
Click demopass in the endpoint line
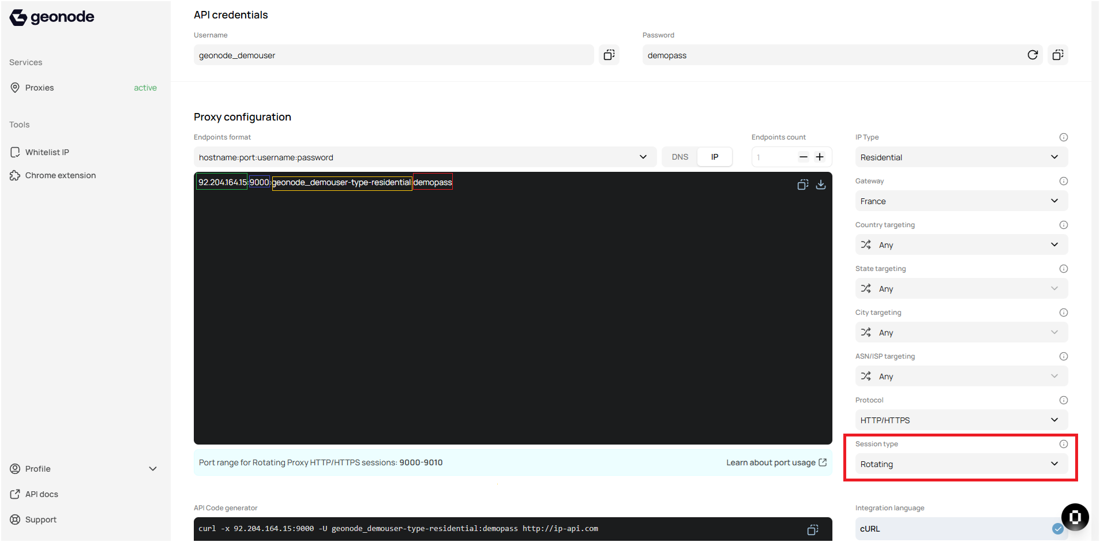pos(433,182)
